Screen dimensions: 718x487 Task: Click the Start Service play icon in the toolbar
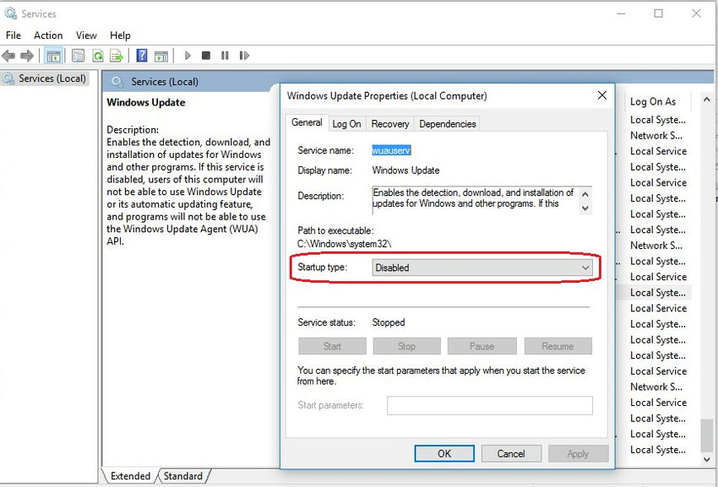pos(188,56)
